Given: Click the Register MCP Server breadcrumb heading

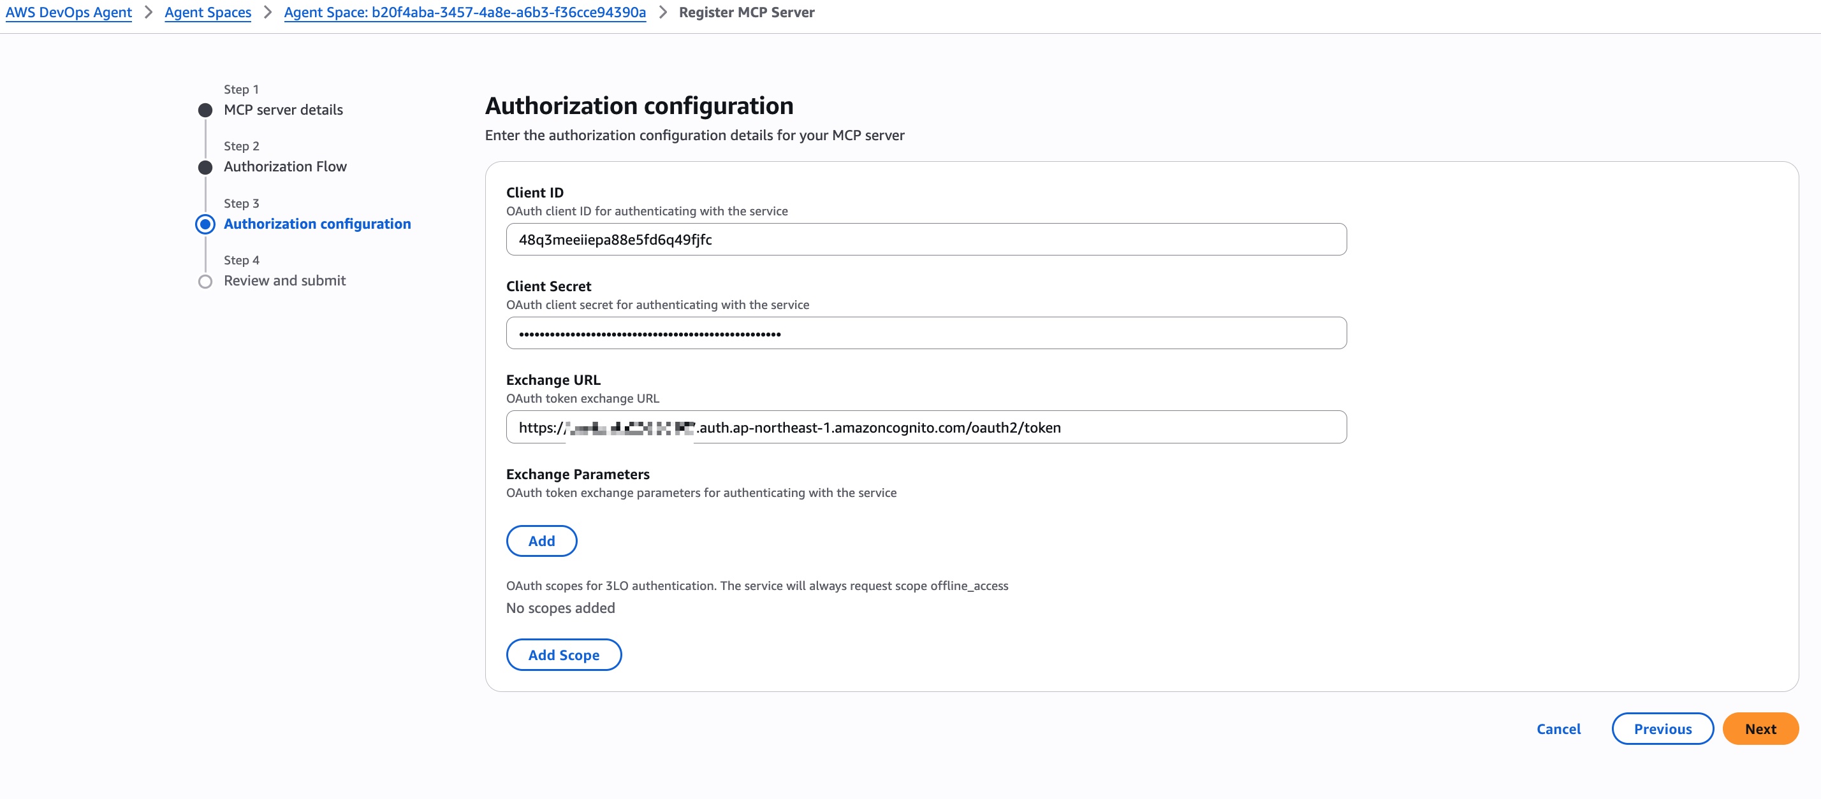Looking at the screenshot, I should pyautogui.click(x=746, y=12).
